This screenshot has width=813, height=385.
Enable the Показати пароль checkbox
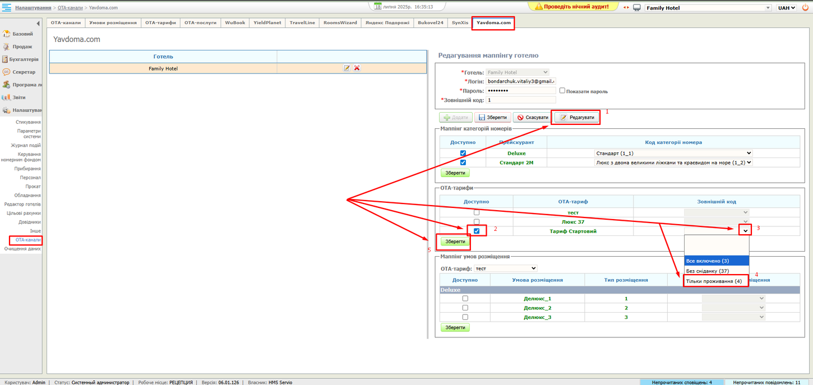pyautogui.click(x=562, y=91)
